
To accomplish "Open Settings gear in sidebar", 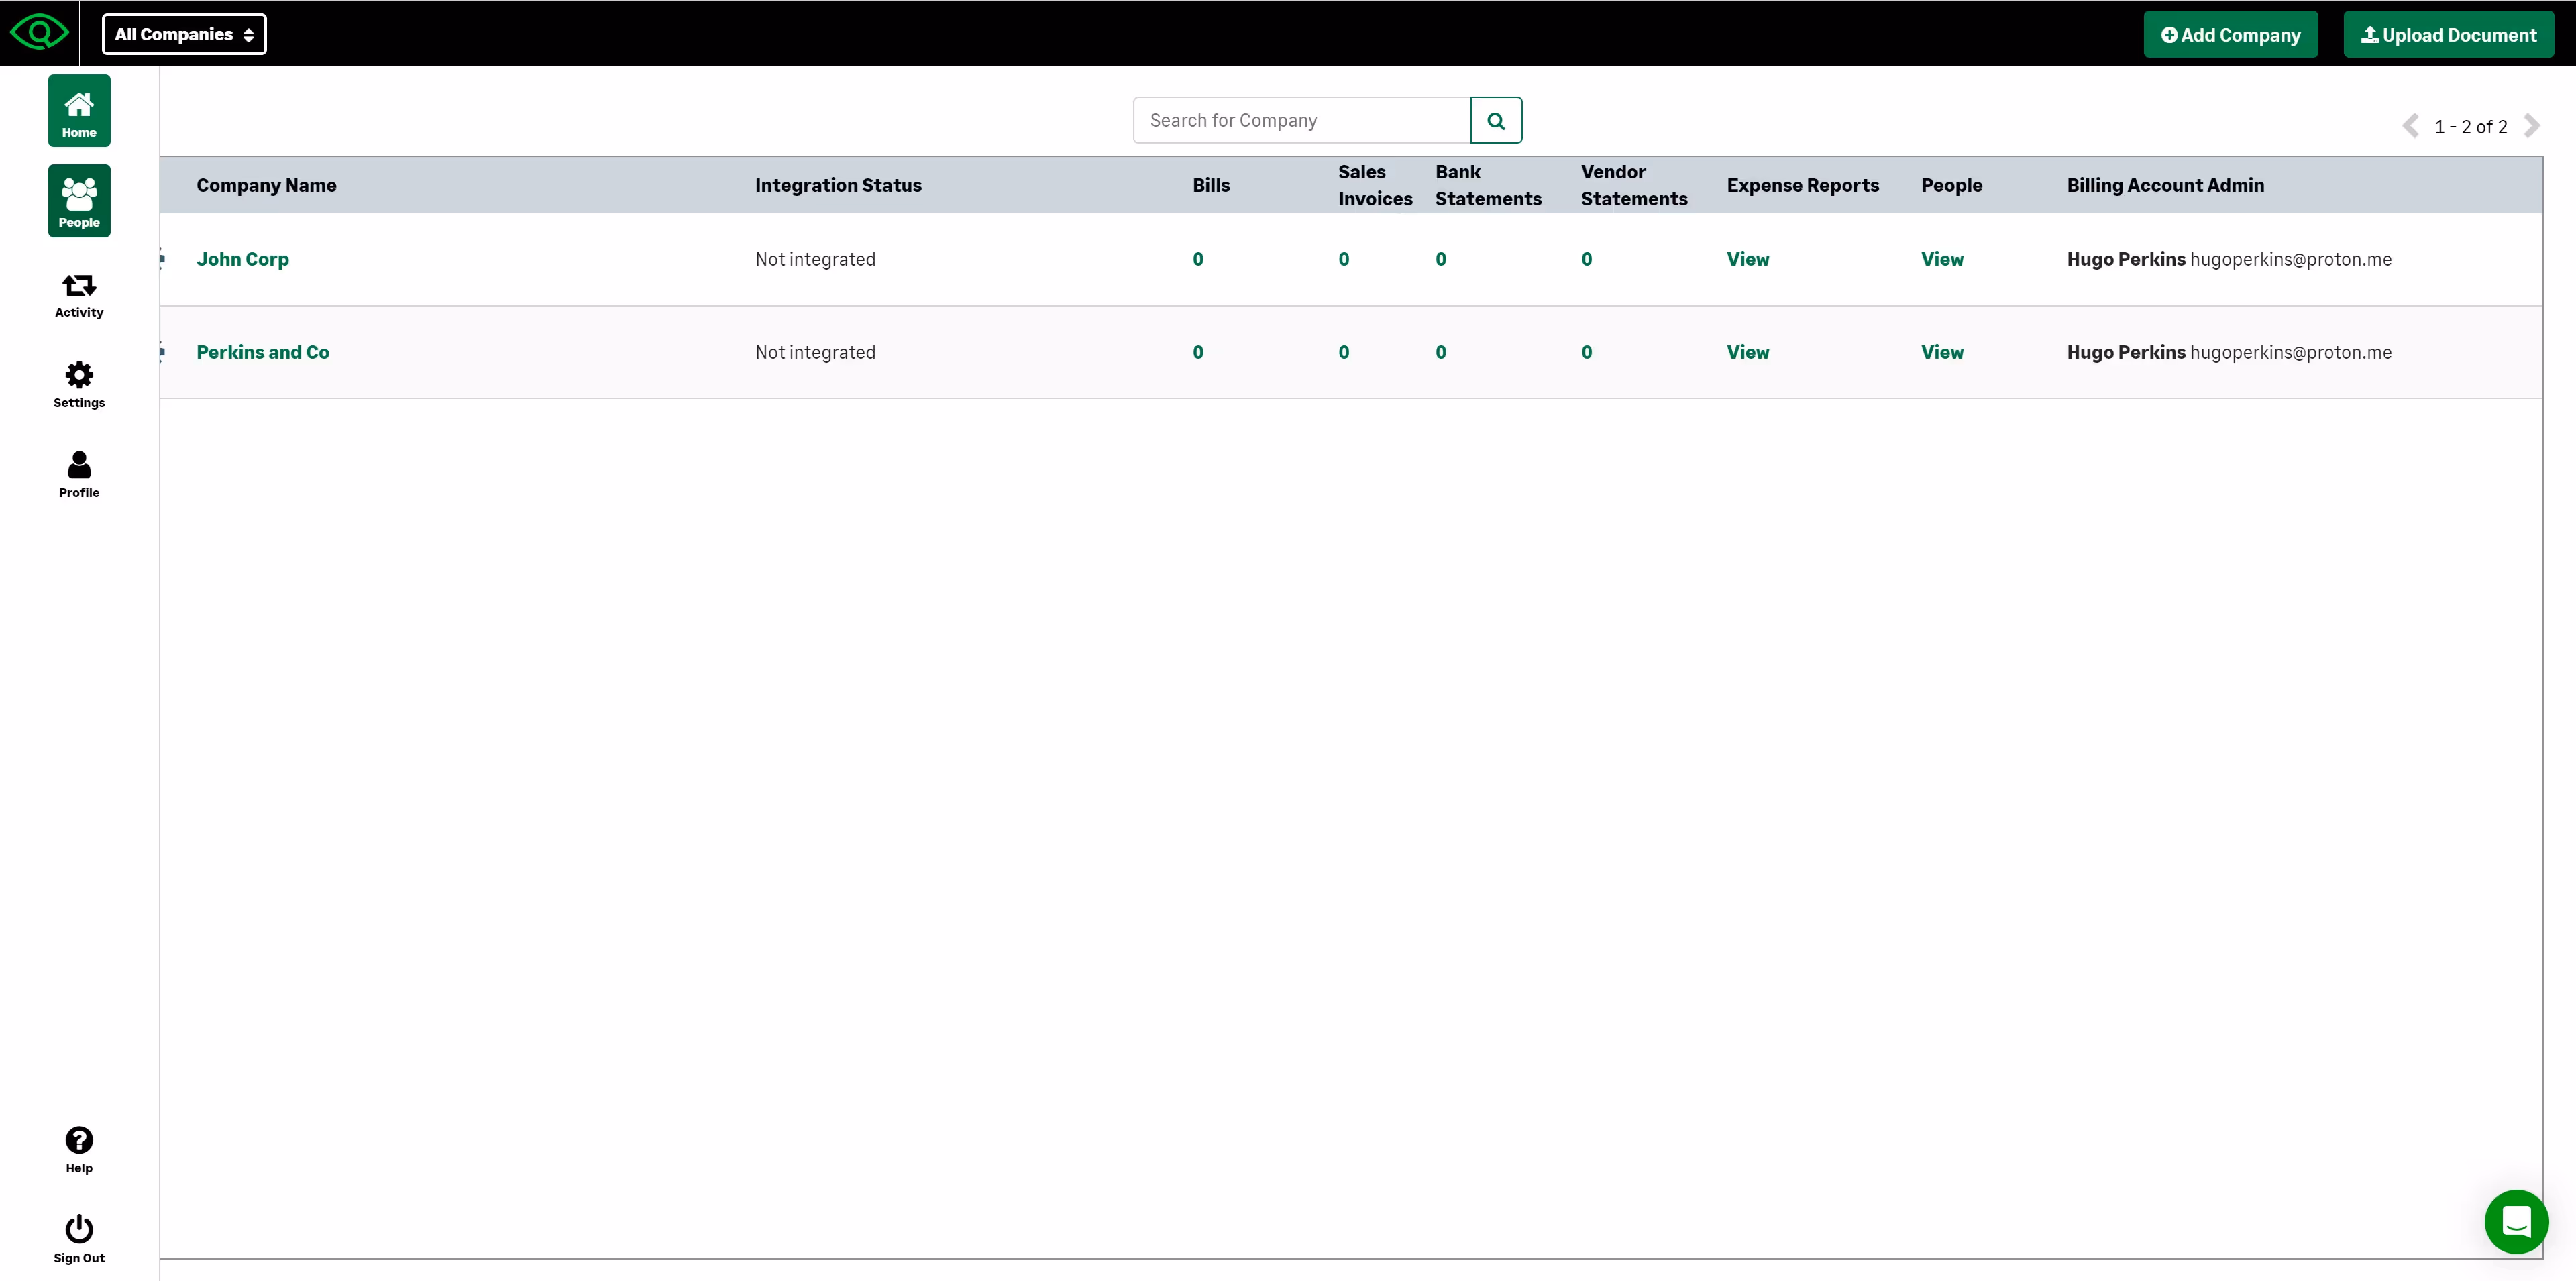I will click(79, 384).
